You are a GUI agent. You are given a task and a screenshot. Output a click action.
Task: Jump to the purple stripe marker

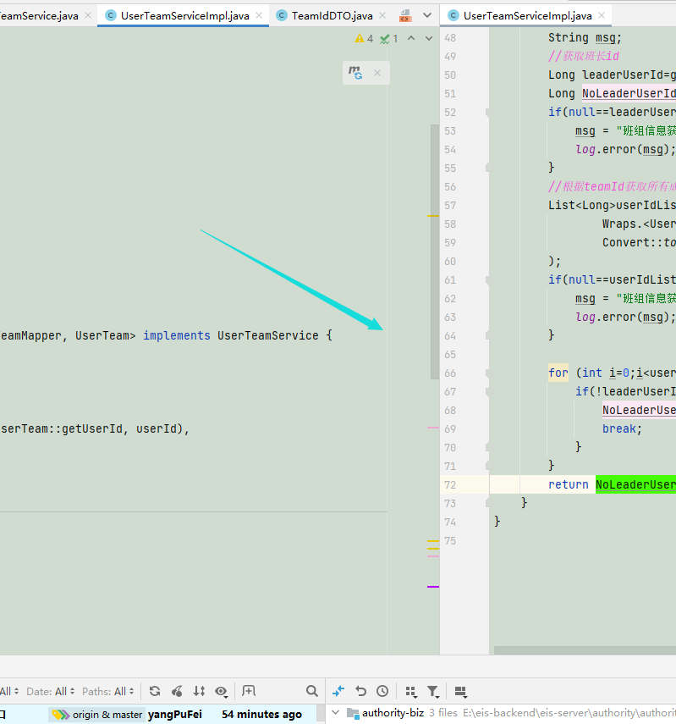pos(433,587)
